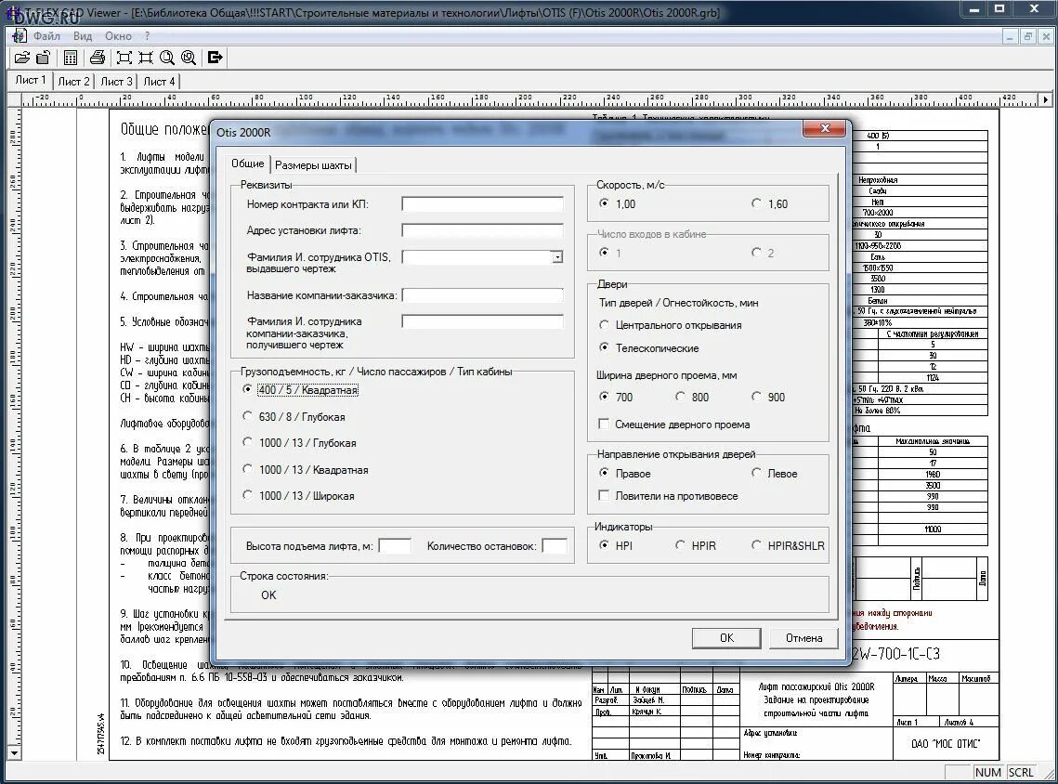The image size is (1058, 784).
Task: Select HPIR indicator option
Action: tap(696, 546)
